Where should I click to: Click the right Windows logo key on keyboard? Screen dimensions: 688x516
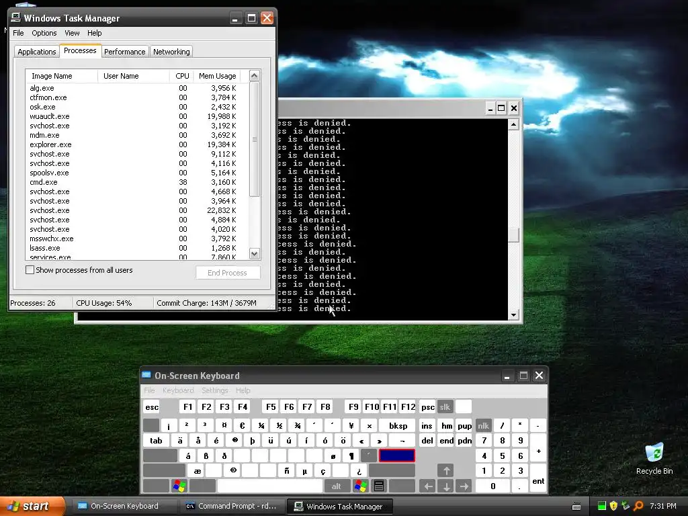point(361,486)
